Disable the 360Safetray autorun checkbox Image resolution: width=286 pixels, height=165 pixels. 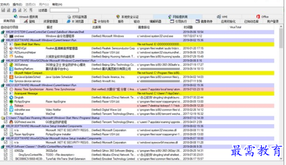(5, 64)
